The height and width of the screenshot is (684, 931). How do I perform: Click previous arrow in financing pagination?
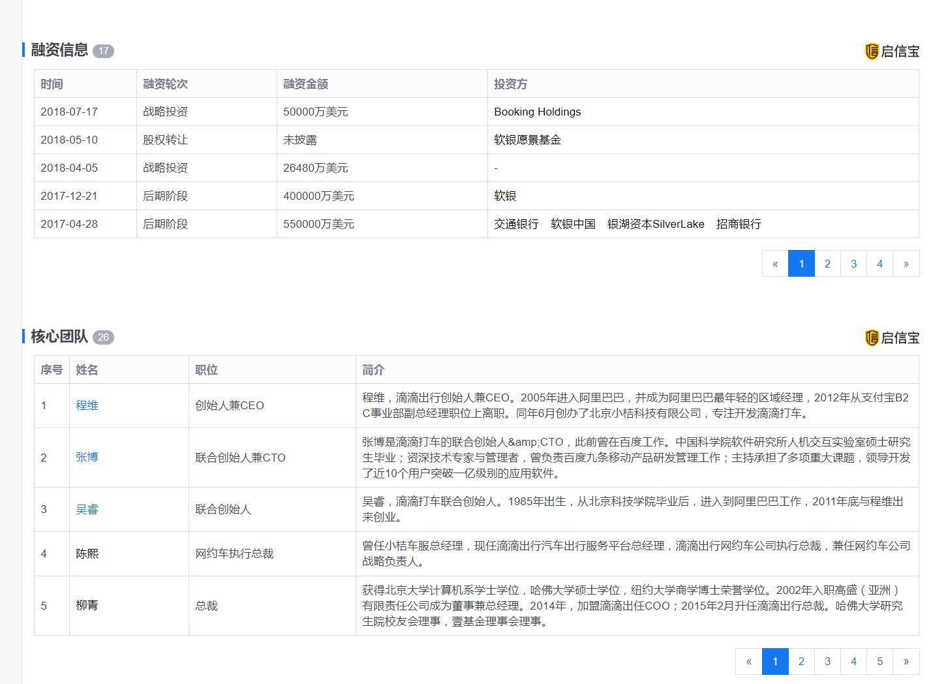point(775,264)
